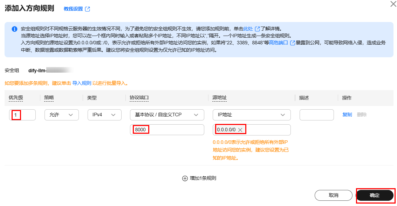Cancel with the 取消 button

pyautogui.click(x=334, y=196)
